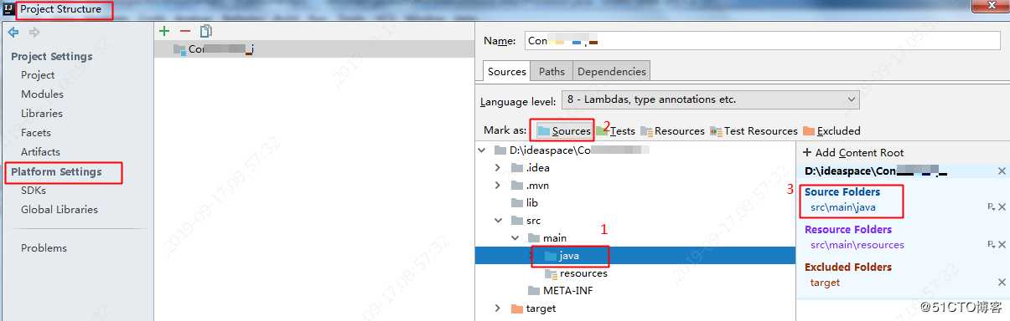
Task: Mark folder as Tests
Action: (616, 130)
